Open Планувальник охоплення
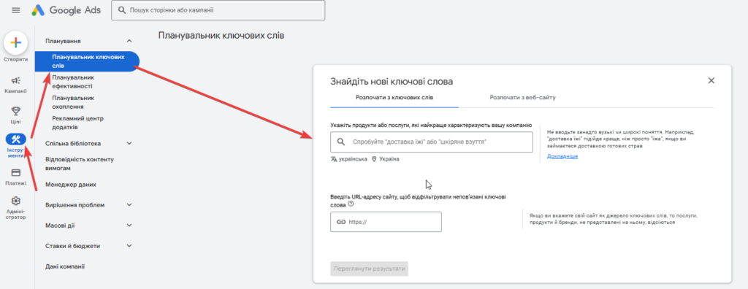The height and width of the screenshot is (289, 748). pos(73,102)
